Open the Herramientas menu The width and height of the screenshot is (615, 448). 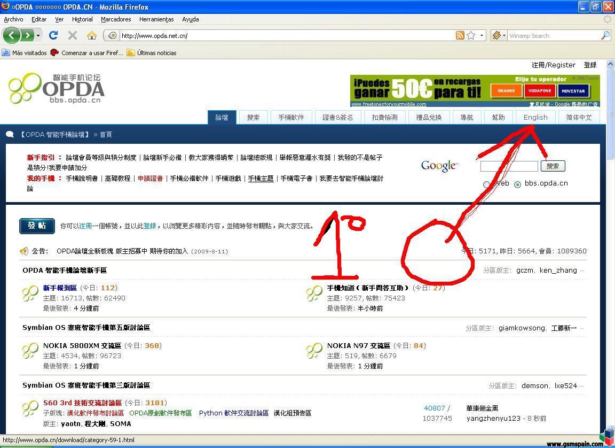coord(156,19)
